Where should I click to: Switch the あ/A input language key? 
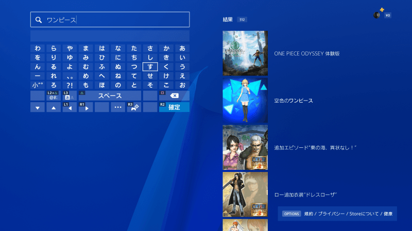point(70,96)
